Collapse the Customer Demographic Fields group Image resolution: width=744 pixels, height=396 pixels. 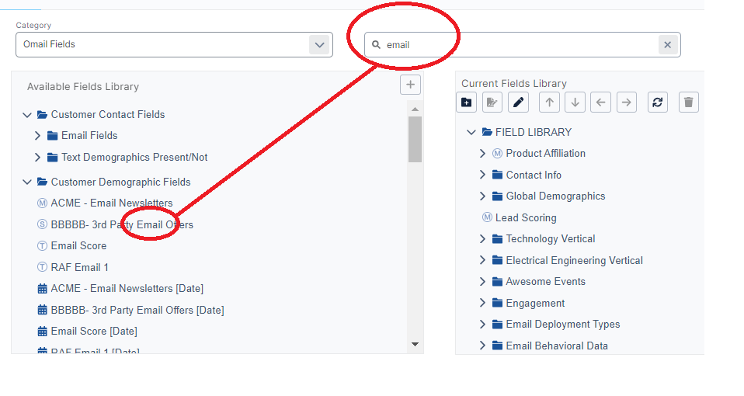point(27,182)
